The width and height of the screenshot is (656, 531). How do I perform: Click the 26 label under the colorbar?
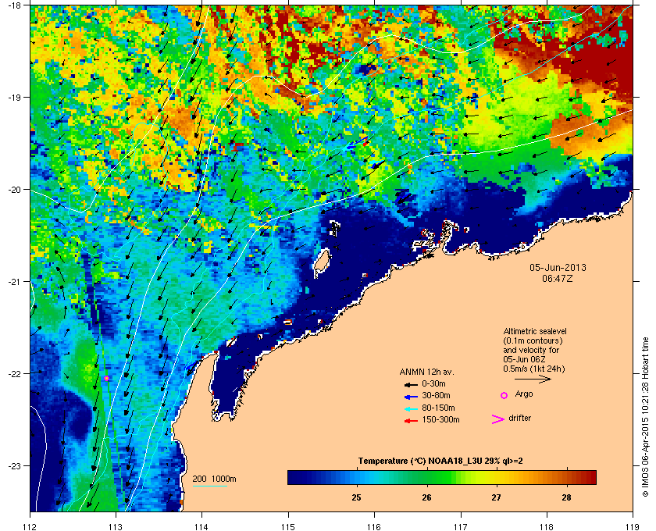(426, 497)
